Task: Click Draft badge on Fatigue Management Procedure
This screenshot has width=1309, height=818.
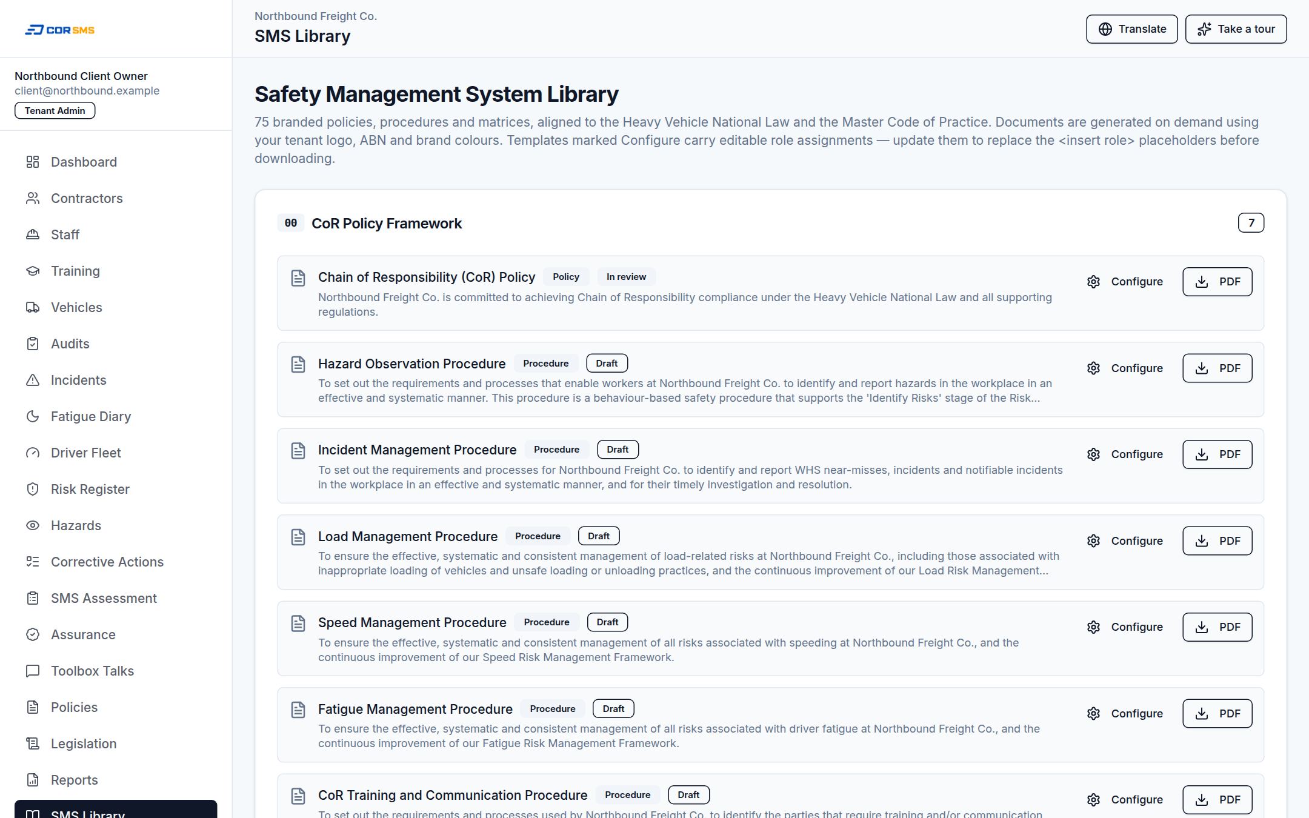Action: tap(613, 709)
